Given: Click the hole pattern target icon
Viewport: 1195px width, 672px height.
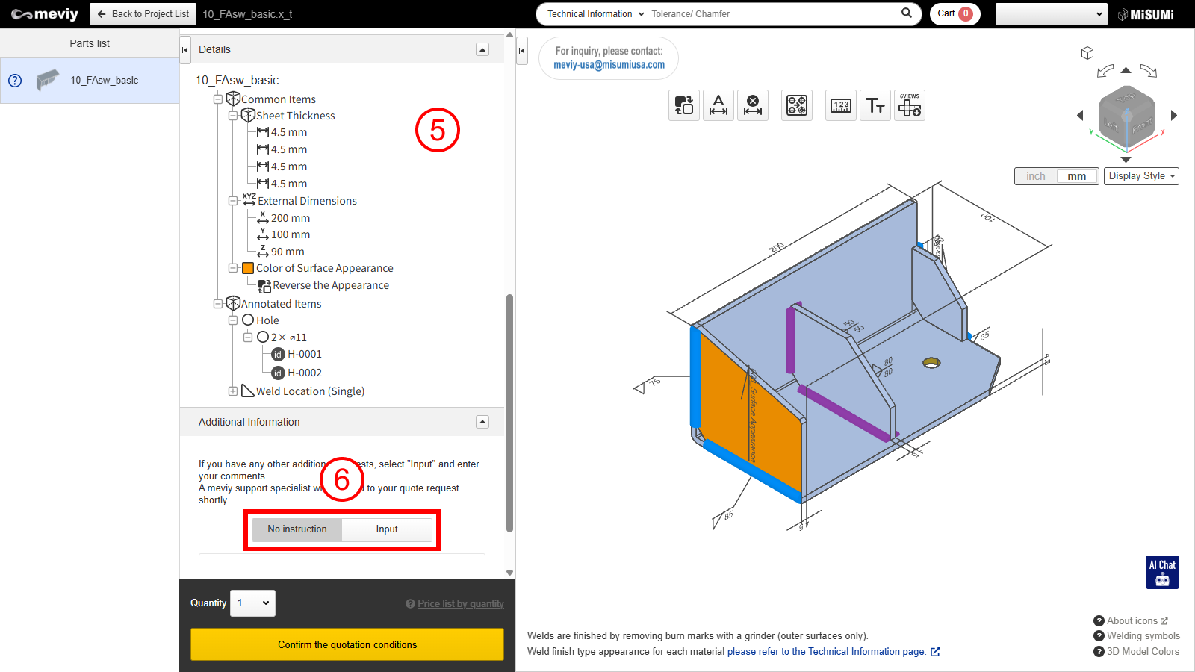Looking at the screenshot, I should click(797, 106).
